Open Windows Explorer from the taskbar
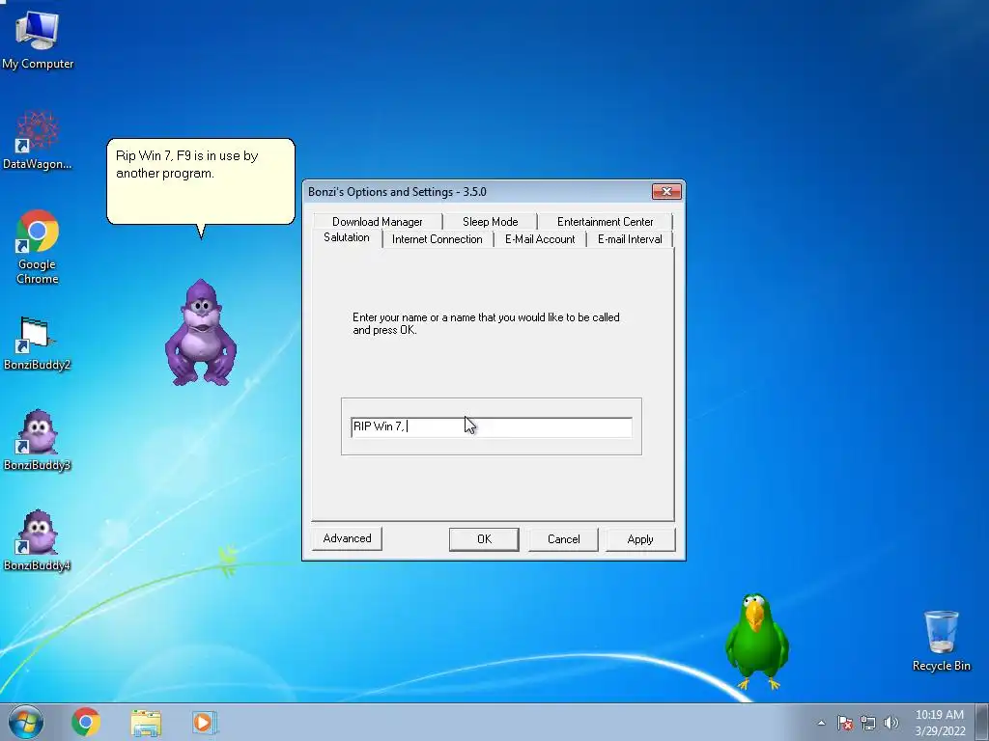This screenshot has height=741, width=989. 146,722
